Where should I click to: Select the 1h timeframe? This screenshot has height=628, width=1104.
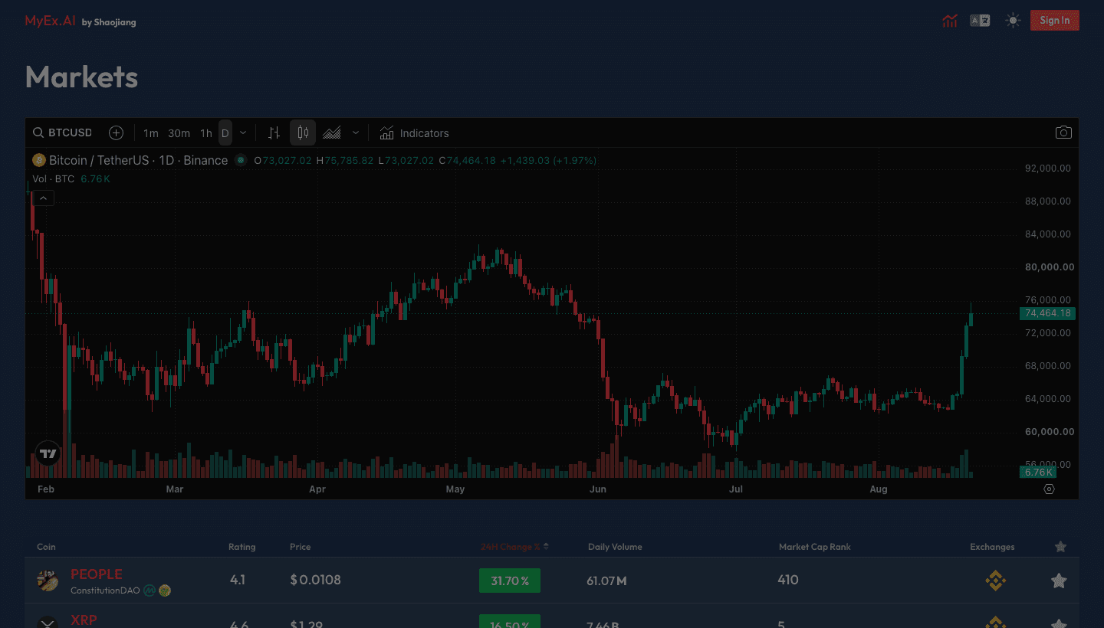click(206, 133)
